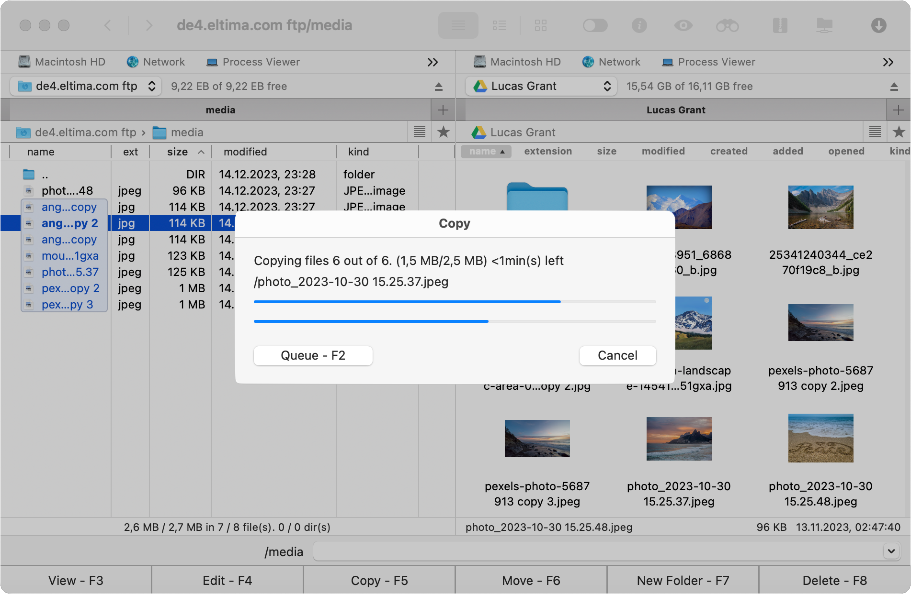The image size is (911, 594).
Task: Sort right pane by name column
Action: pyautogui.click(x=485, y=151)
